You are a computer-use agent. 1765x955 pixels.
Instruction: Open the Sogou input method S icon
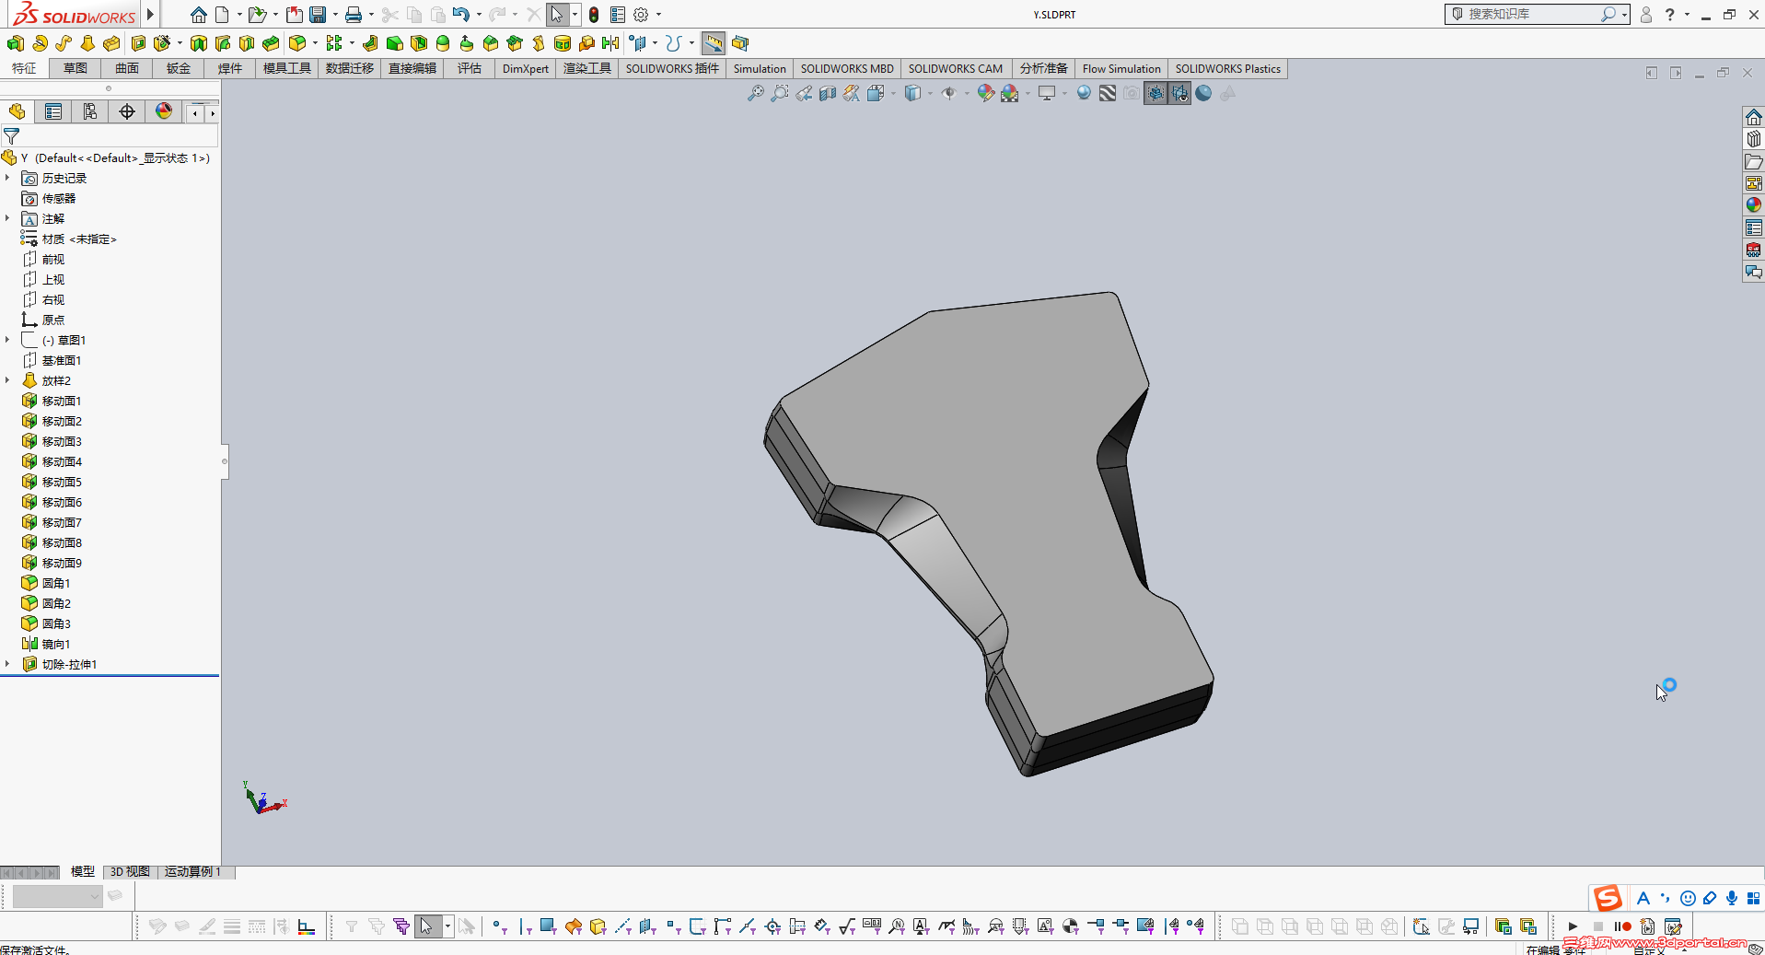pos(1608,898)
